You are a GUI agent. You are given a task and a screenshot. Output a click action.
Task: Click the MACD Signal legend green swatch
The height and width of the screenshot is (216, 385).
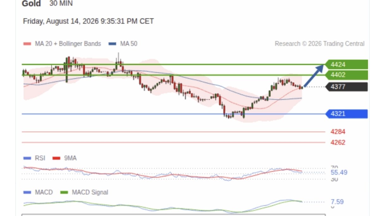tap(64, 192)
